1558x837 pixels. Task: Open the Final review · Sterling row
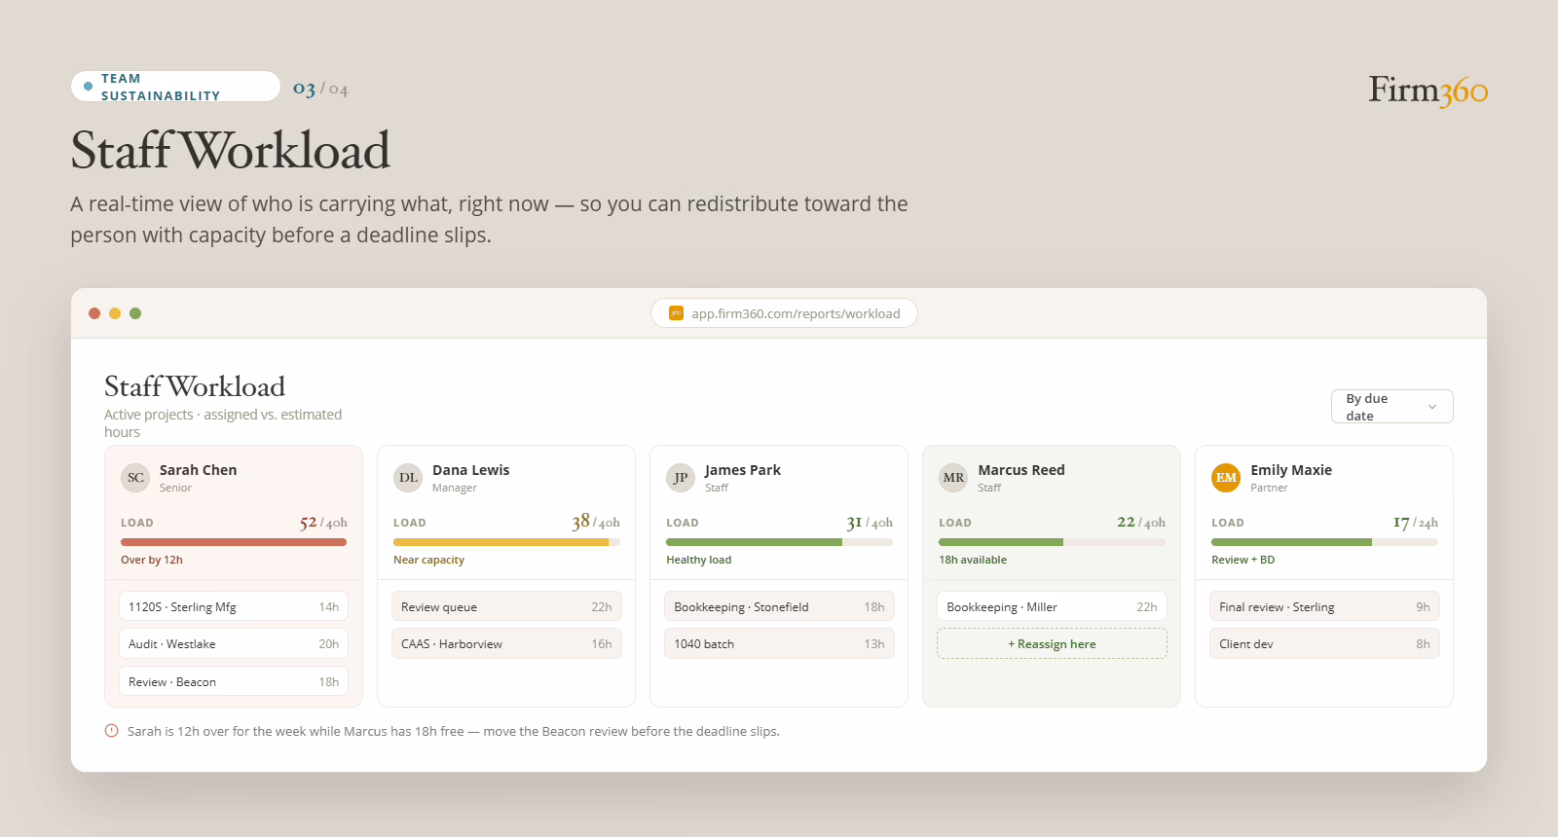[1324, 606]
